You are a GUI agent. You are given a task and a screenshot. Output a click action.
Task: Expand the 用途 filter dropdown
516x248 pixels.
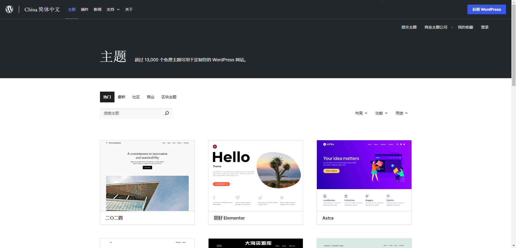(x=402, y=113)
